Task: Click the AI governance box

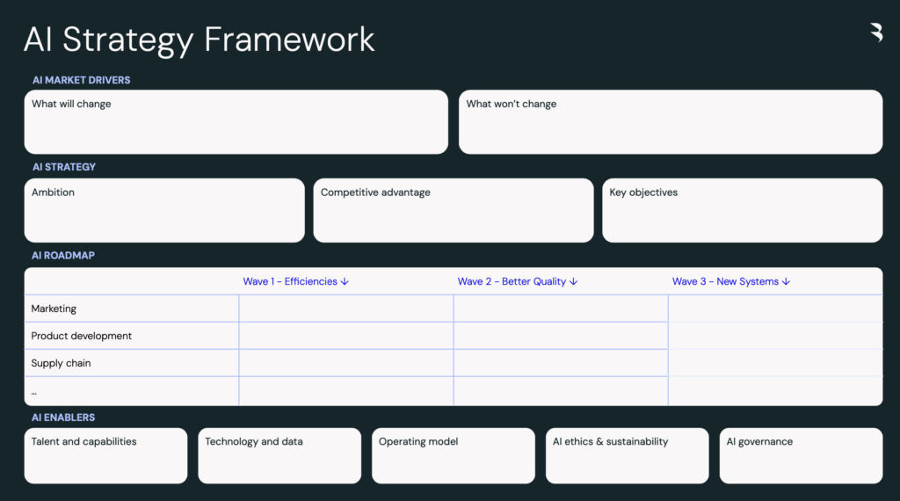Action: (x=801, y=455)
